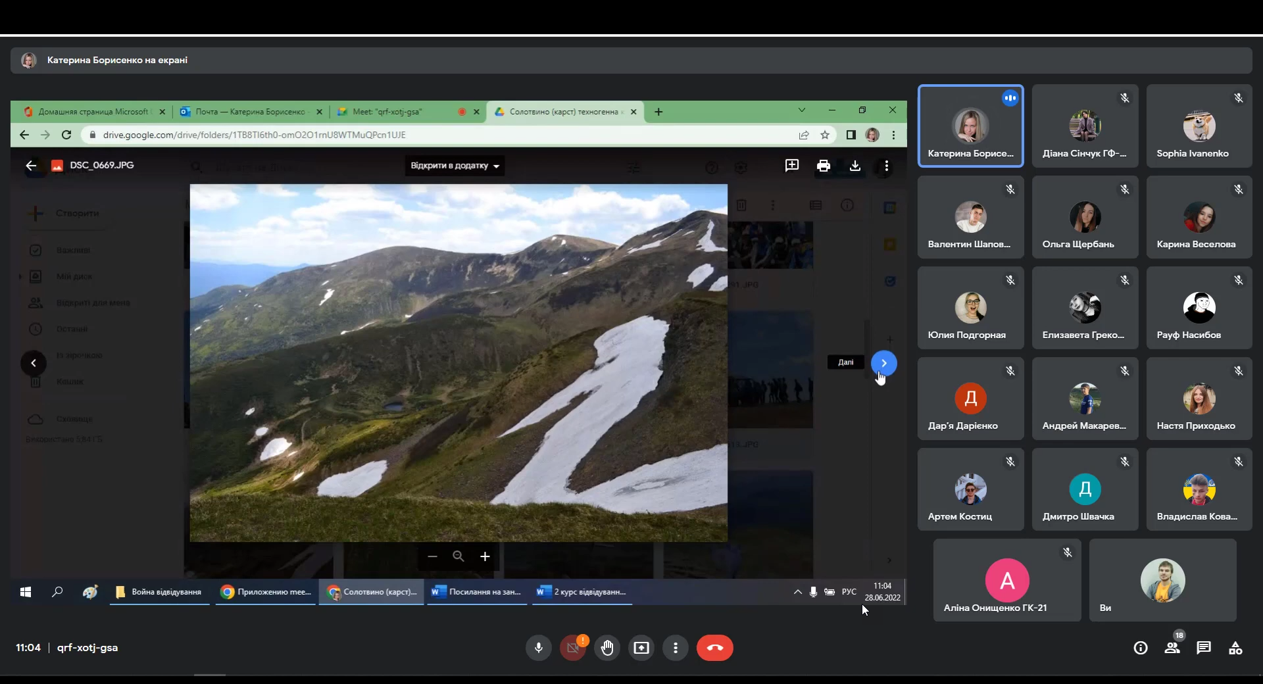Go to previous image with left arrow
Viewport: 1263px width, 684px height.
pyautogui.click(x=34, y=363)
